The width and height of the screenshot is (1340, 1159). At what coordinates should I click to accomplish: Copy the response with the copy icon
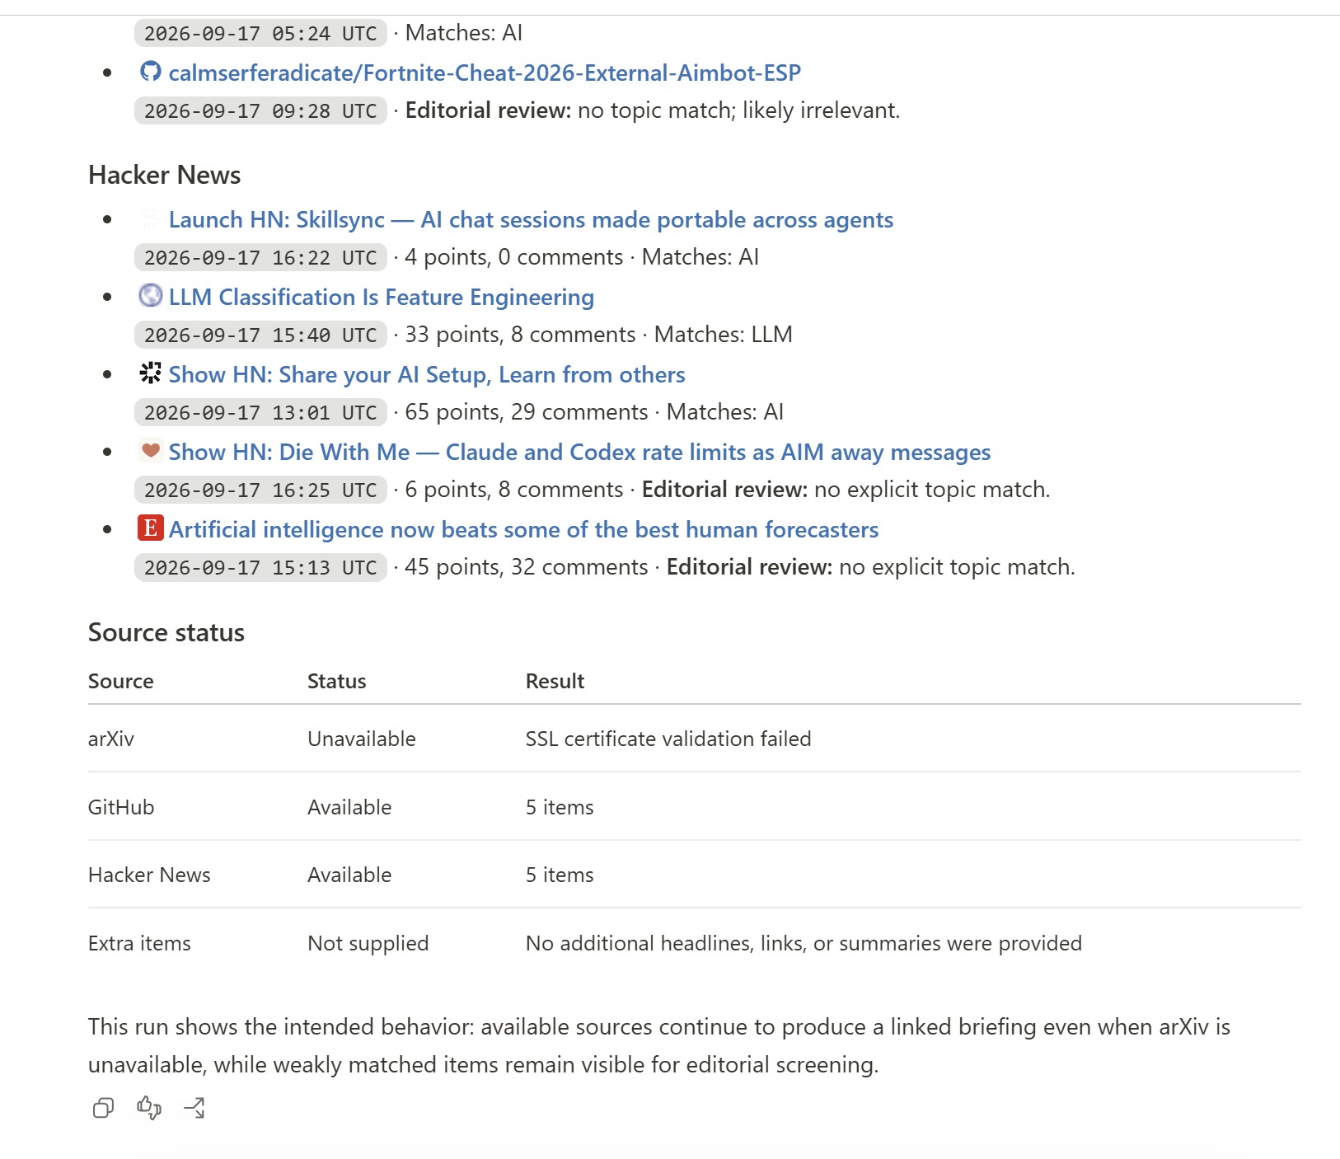point(103,1108)
